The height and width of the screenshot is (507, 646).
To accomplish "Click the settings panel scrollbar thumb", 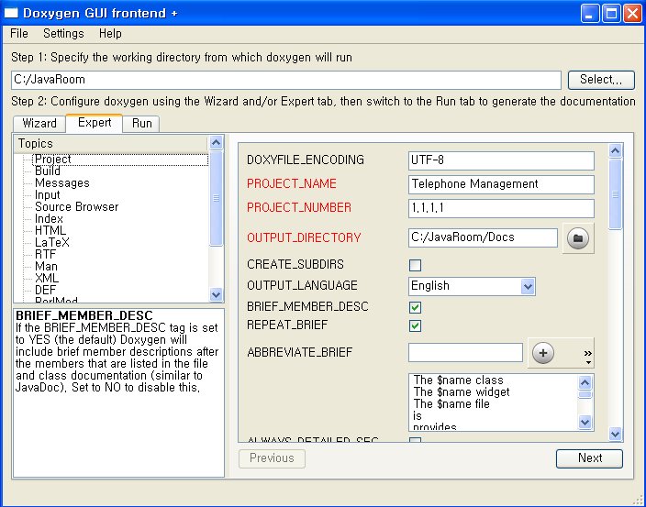I will [x=615, y=194].
